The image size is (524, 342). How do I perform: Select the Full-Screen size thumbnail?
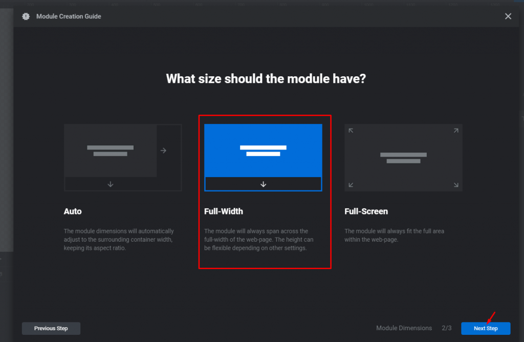(x=403, y=158)
